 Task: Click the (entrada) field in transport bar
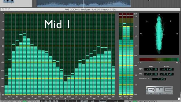(103, 101)
